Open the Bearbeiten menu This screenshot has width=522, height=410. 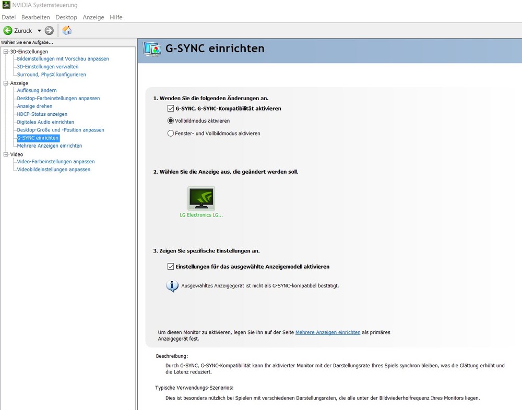click(35, 17)
